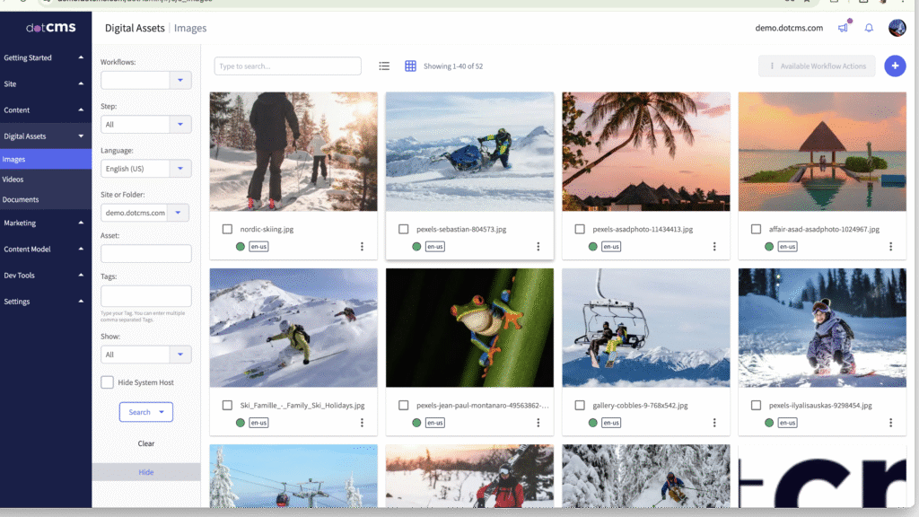Open Images in the sidebar
This screenshot has width=919, height=517.
pos(46,160)
